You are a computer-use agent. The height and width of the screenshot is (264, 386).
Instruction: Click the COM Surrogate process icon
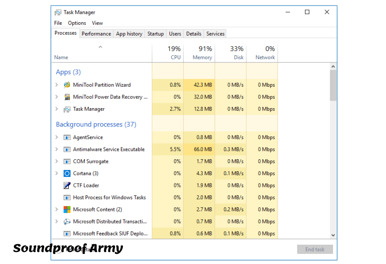(x=67, y=161)
